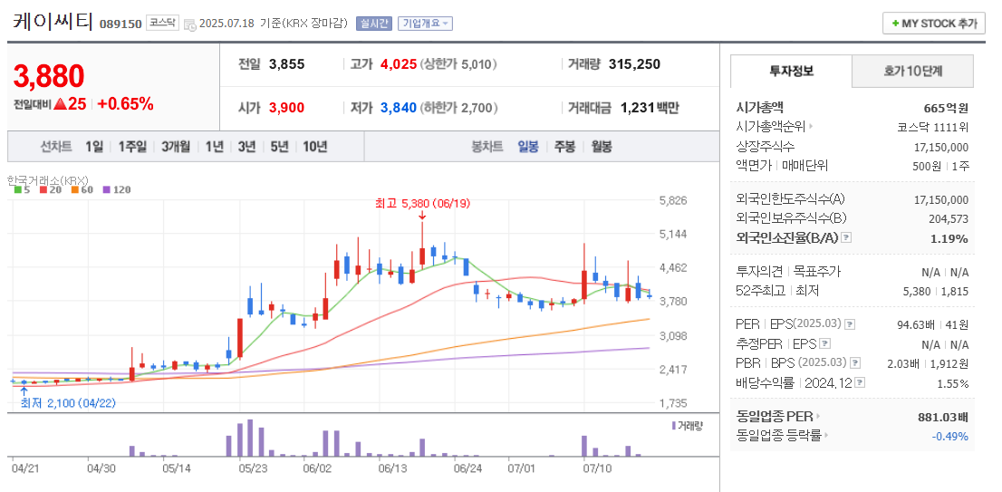Click the 시가총액순위 link
The height and width of the screenshot is (492, 1002).
[x=771, y=127]
